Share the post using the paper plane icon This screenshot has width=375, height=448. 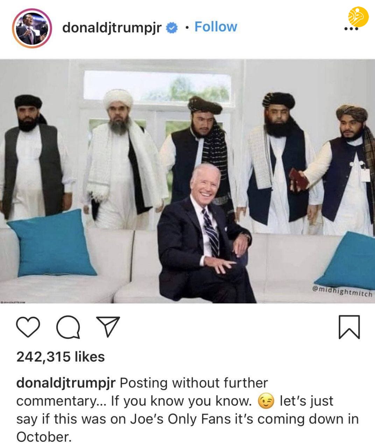point(108,327)
